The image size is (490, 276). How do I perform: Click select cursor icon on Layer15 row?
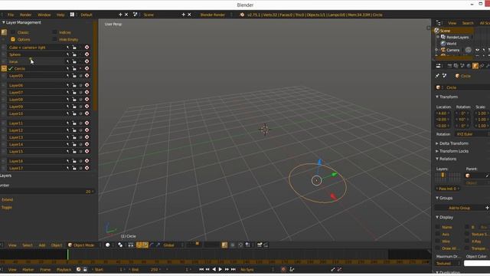click(67, 152)
